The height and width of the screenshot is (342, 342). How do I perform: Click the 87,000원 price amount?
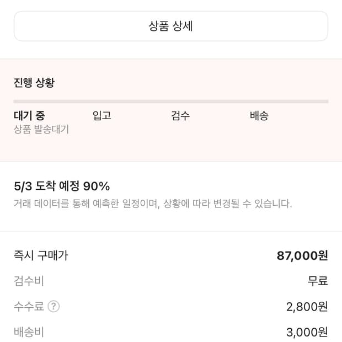pyautogui.click(x=302, y=255)
